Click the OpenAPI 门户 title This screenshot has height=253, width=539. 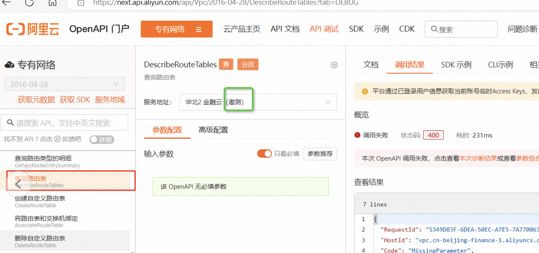99,29
